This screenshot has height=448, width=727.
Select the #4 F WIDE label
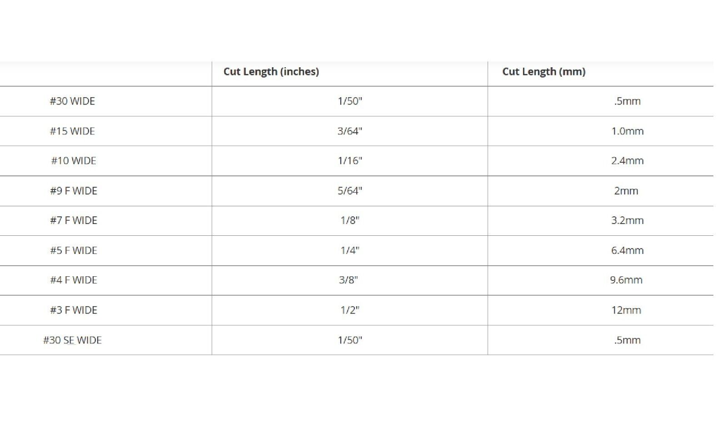click(x=74, y=280)
